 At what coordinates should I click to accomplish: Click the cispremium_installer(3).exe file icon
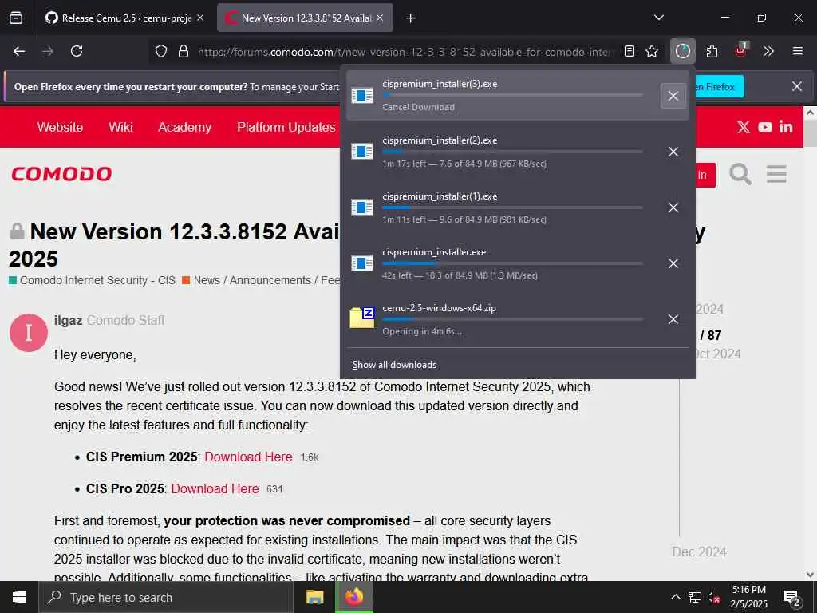coord(362,96)
